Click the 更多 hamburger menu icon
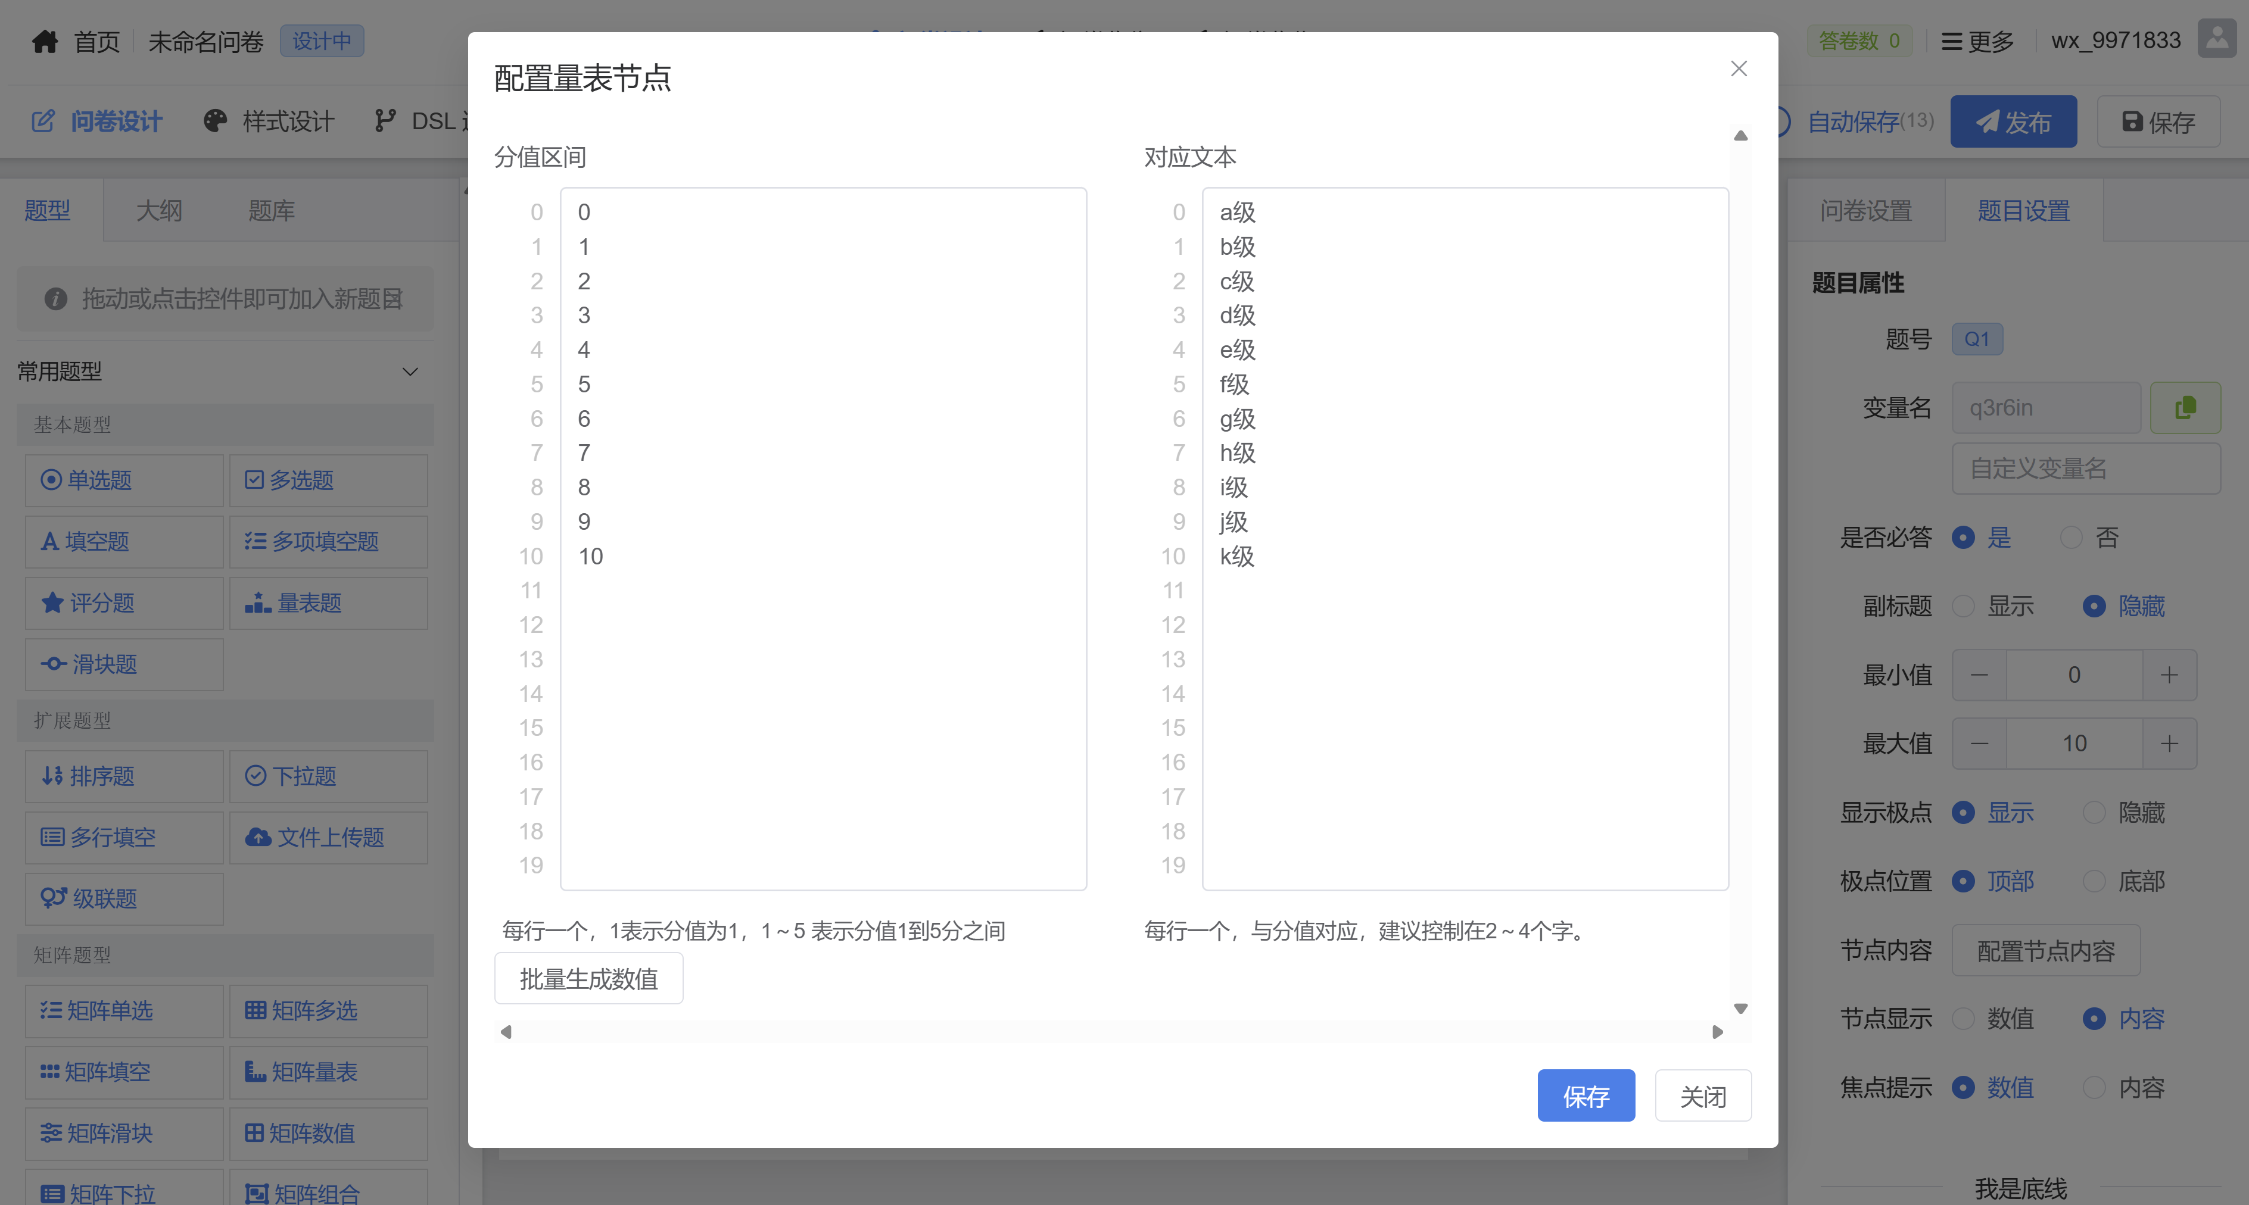Viewport: 2249px width, 1205px height. click(1951, 41)
